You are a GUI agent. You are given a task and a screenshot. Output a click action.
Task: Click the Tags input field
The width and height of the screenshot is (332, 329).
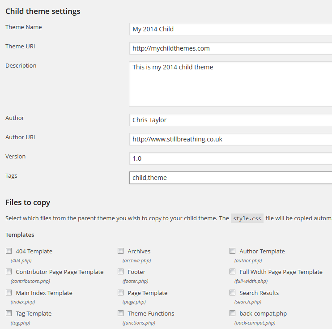[230, 178]
